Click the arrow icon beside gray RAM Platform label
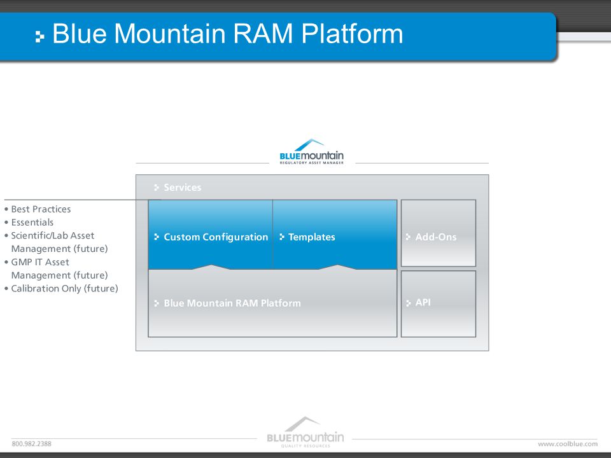611x458 pixels. point(157,303)
